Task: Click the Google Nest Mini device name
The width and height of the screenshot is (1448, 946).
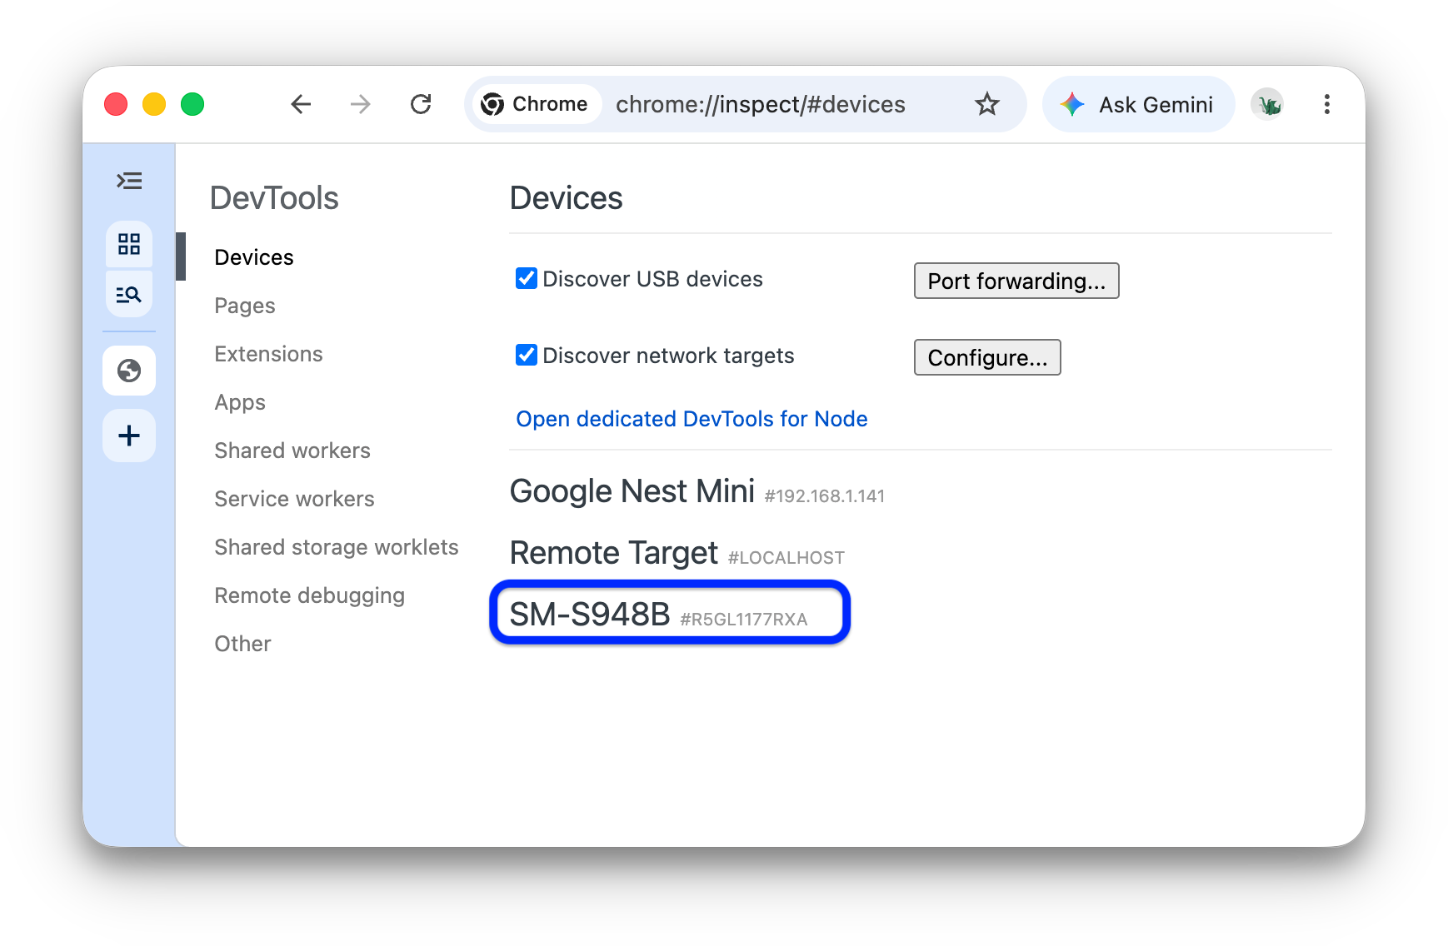Action: [632, 491]
